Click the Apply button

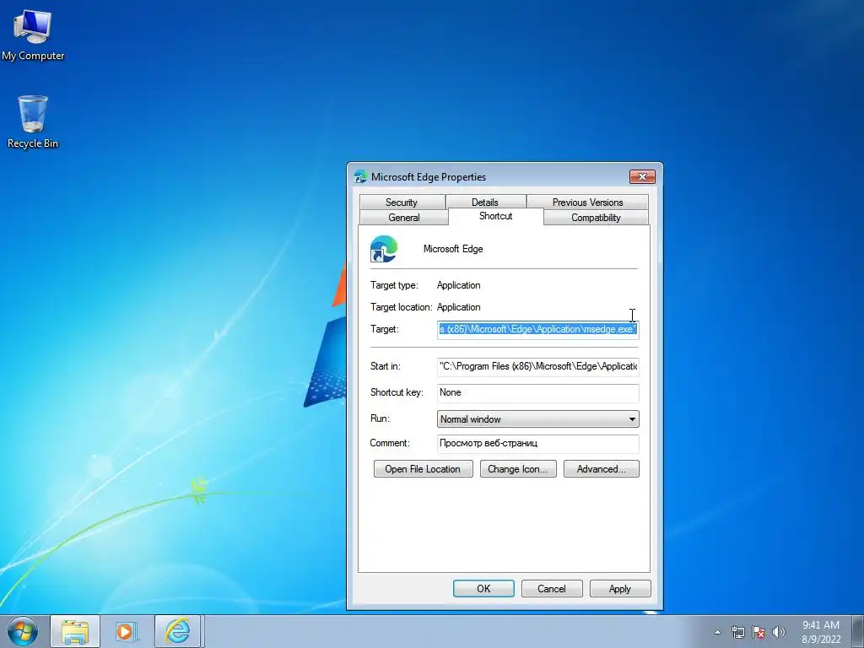[x=620, y=588]
